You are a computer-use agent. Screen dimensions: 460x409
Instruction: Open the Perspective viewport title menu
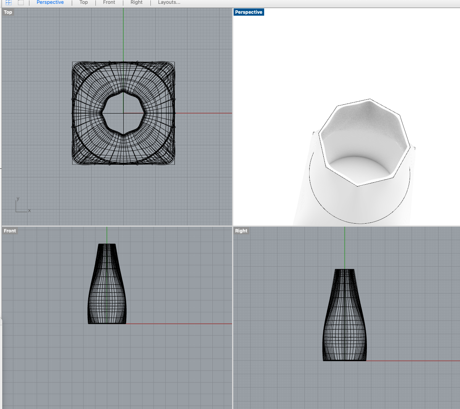[x=249, y=12]
